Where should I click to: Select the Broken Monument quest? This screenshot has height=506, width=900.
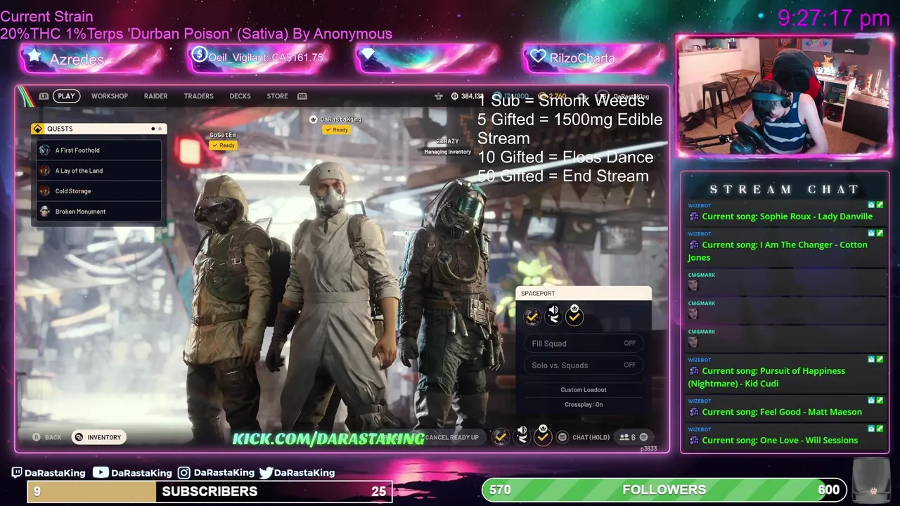[x=99, y=212]
